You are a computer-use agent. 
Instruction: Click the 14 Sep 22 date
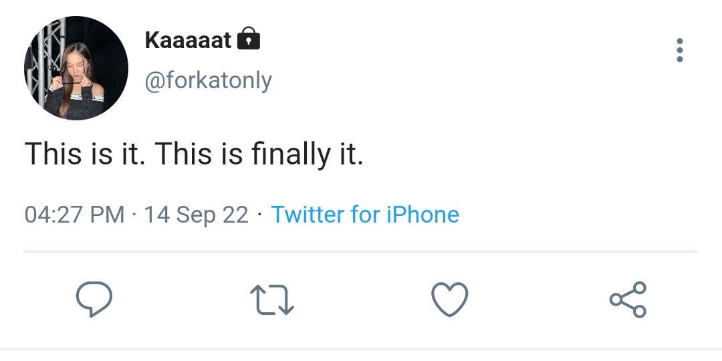196,215
